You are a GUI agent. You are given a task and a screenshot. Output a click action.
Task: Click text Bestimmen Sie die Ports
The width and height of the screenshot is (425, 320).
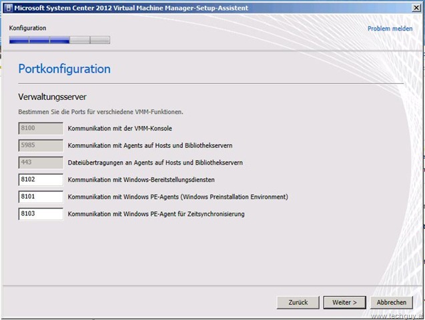[x=101, y=112]
